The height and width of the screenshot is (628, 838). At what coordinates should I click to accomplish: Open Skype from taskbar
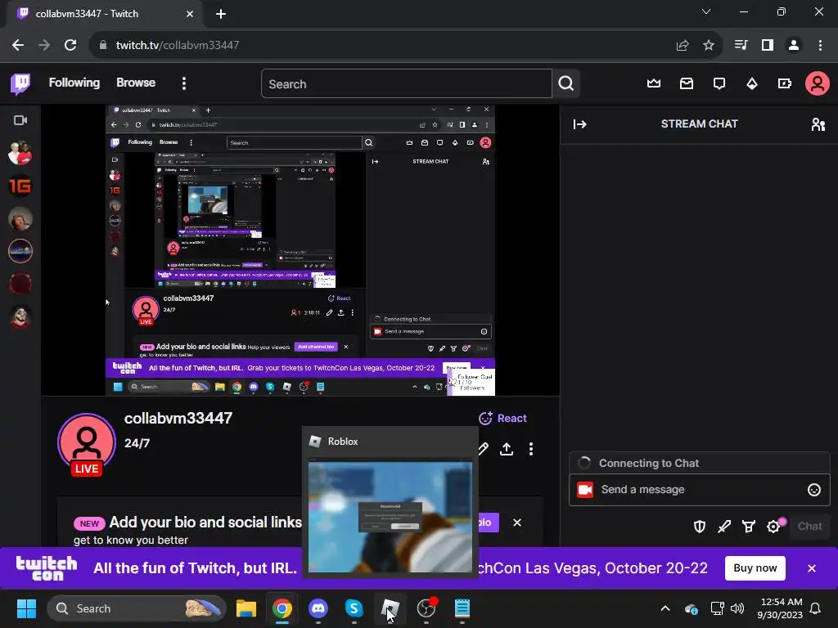354,608
